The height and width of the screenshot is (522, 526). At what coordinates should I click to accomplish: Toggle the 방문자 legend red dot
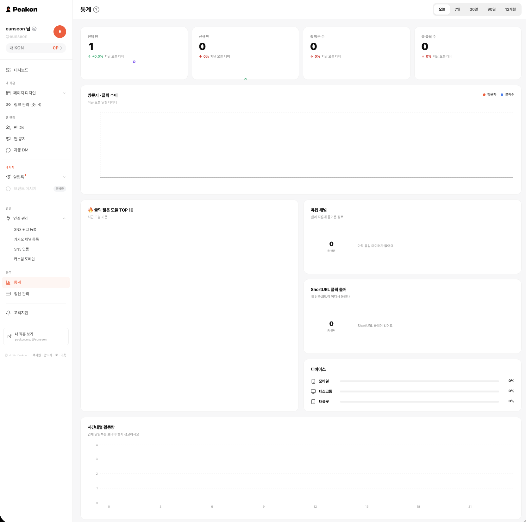click(484, 95)
